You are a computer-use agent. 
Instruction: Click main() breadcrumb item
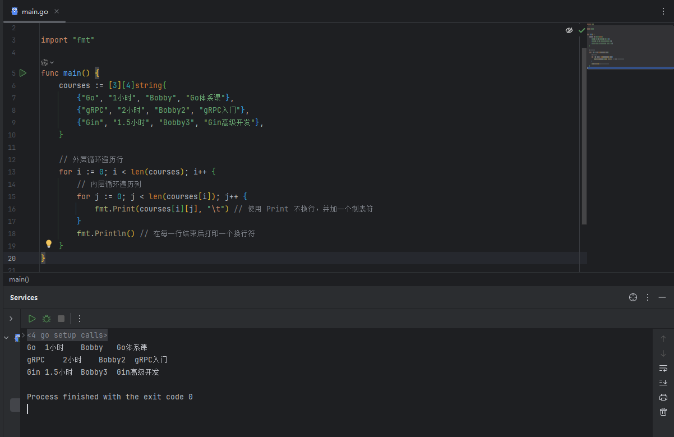(19, 279)
